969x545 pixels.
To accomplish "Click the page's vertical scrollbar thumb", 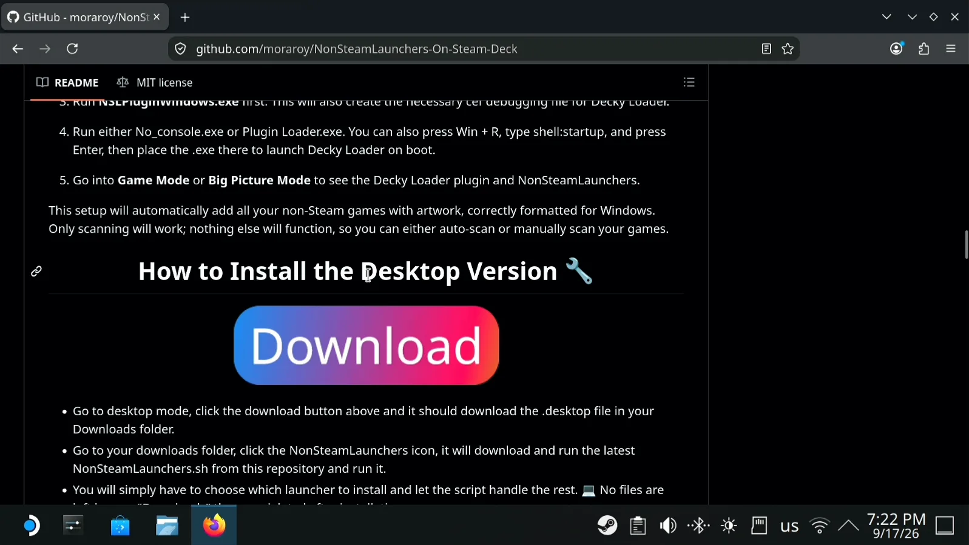I will [966, 244].
